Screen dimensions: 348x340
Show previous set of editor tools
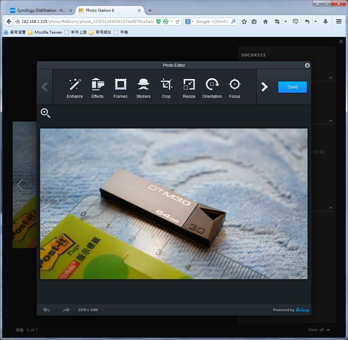tap(45, 87)
